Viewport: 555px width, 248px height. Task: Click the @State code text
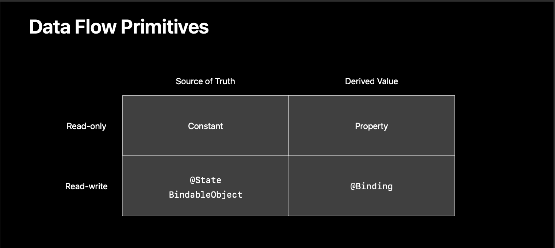[206, 180]
